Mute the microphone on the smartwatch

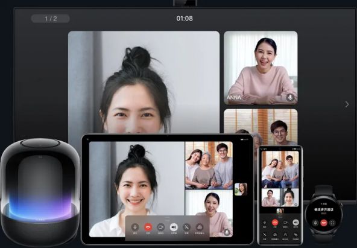315,223
